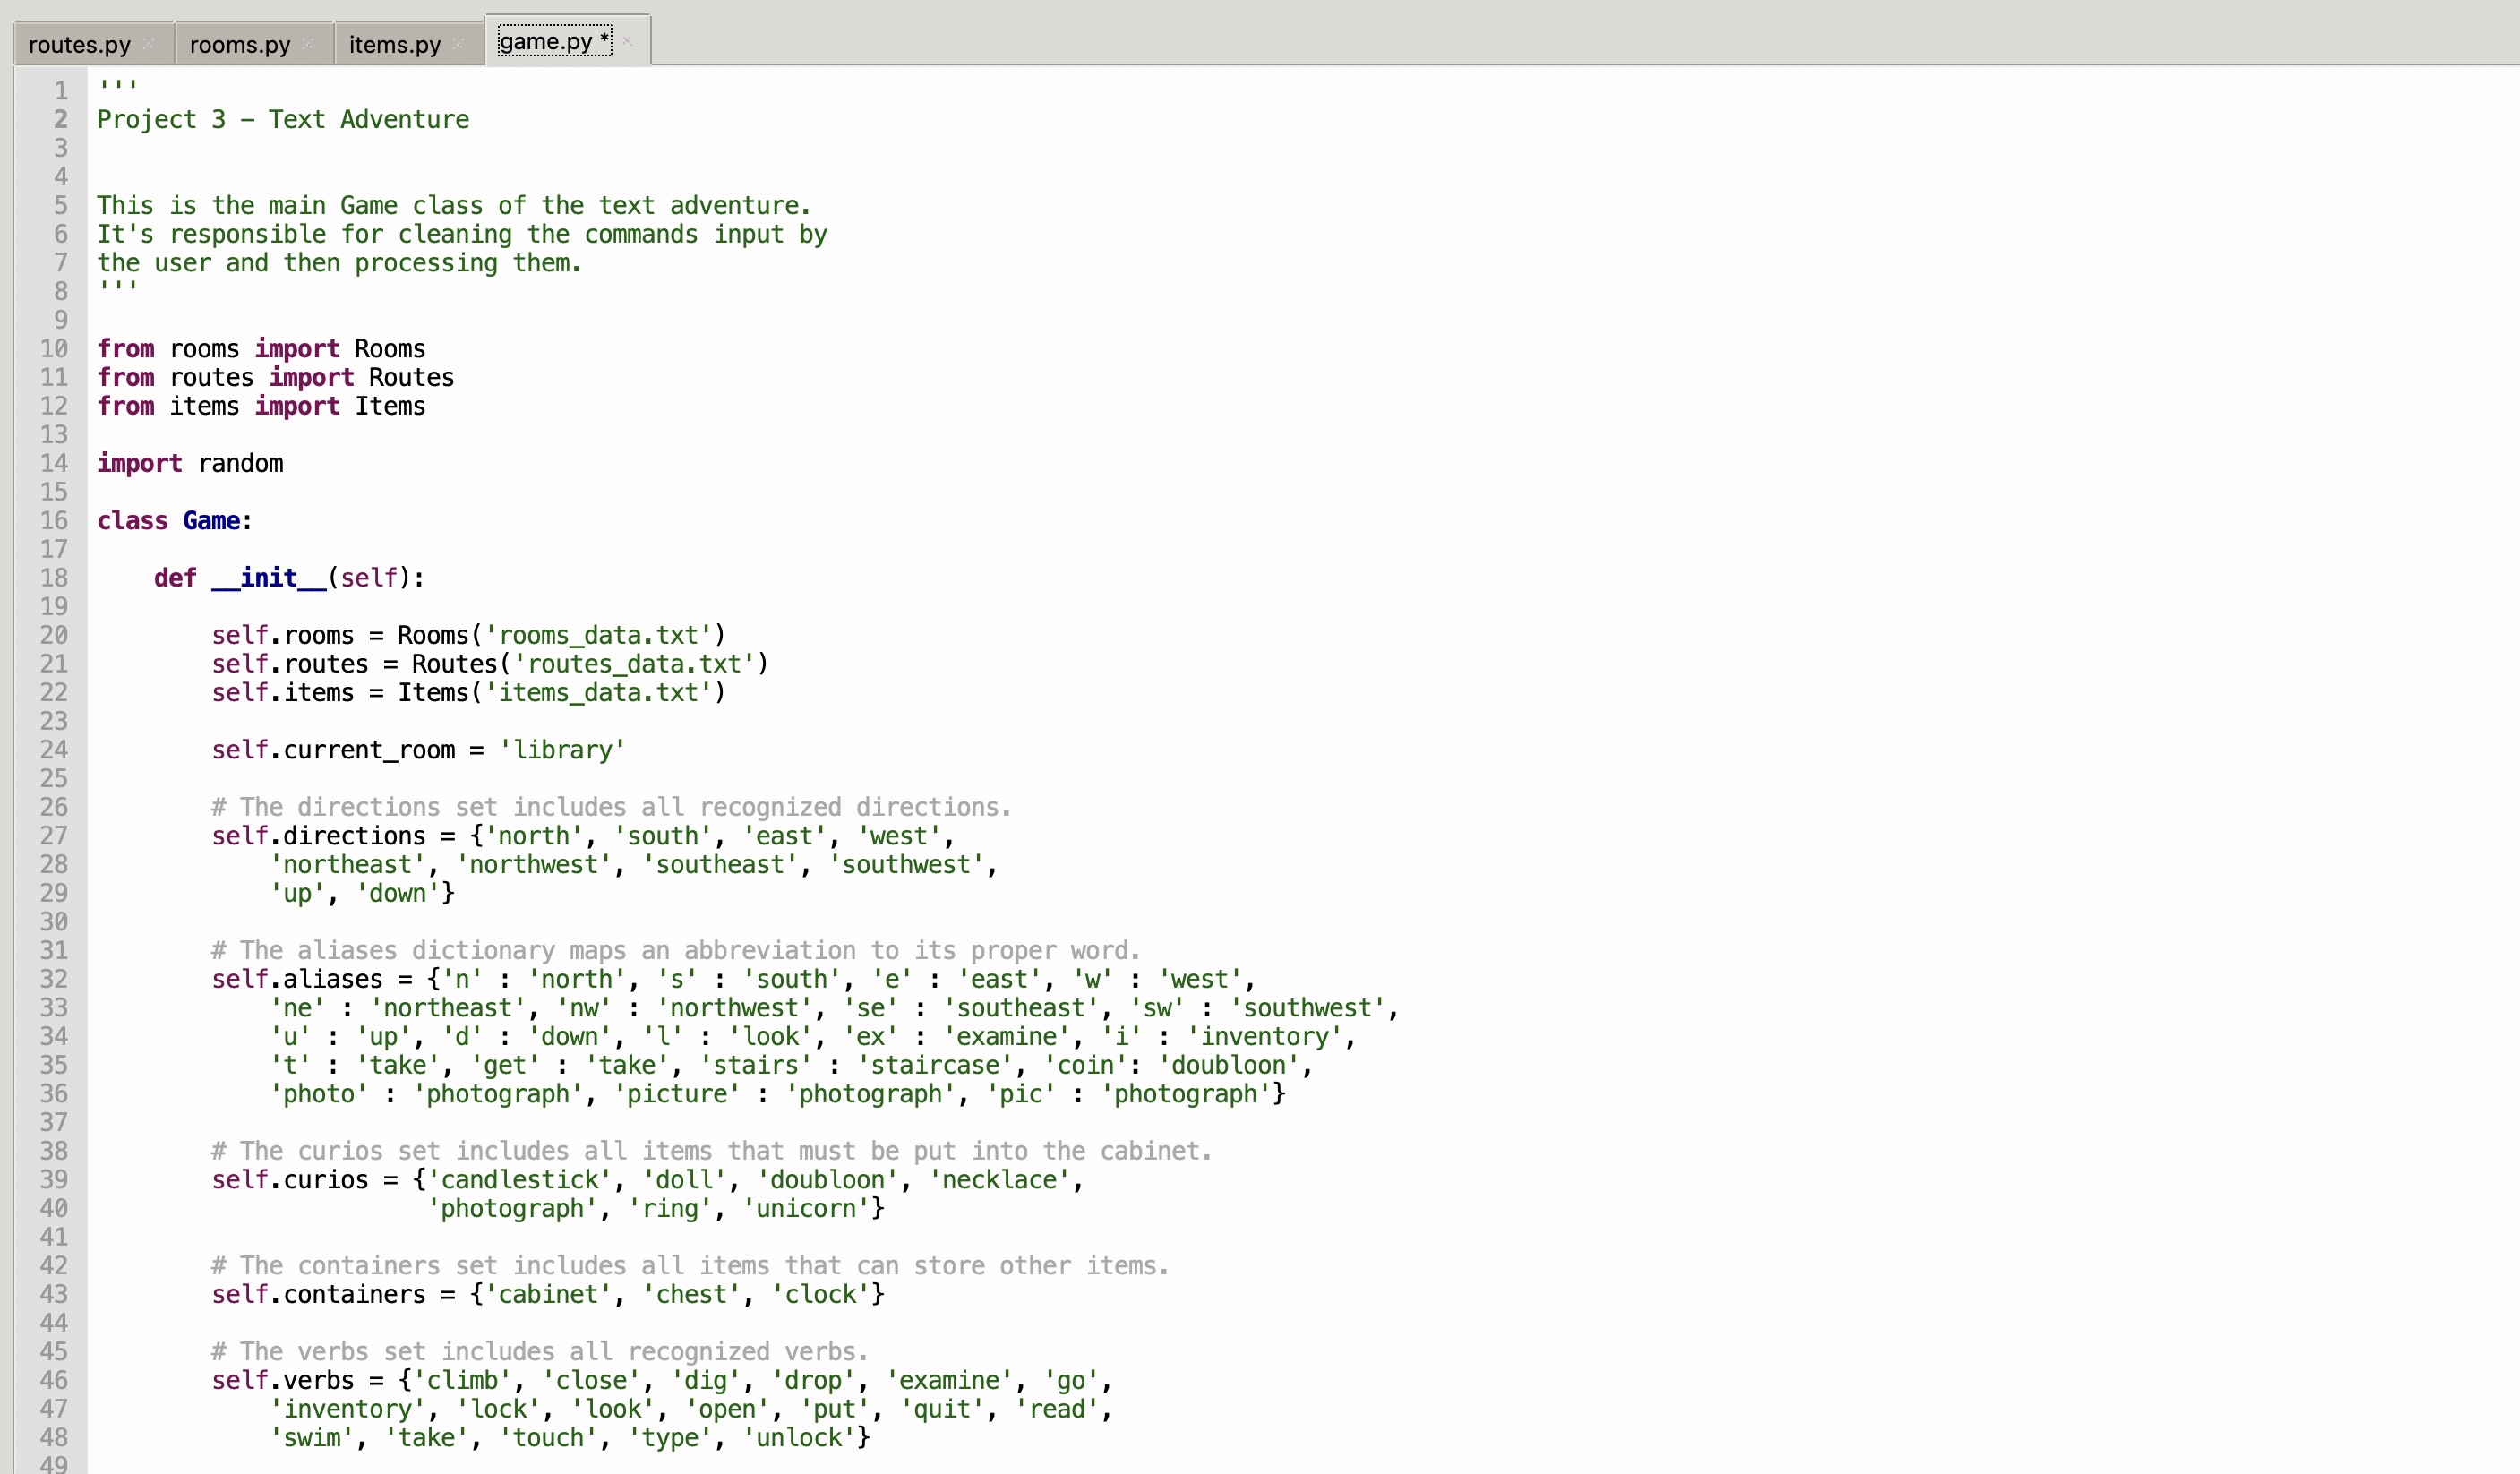Click line number 18 beside the __init__ definition
The width and height of the screenshot is (2520, 1474).
click(x=54, y=577)
